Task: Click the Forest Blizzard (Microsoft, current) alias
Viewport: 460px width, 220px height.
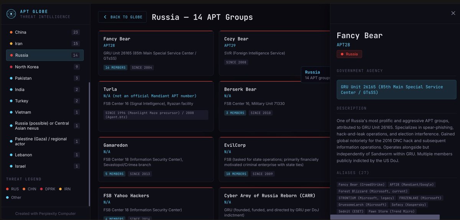Action: coord(373,191)
